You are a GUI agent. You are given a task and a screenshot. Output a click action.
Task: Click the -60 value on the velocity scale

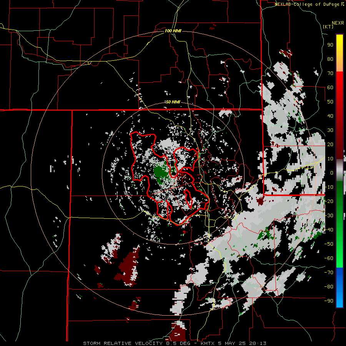[x=329, y=258]
